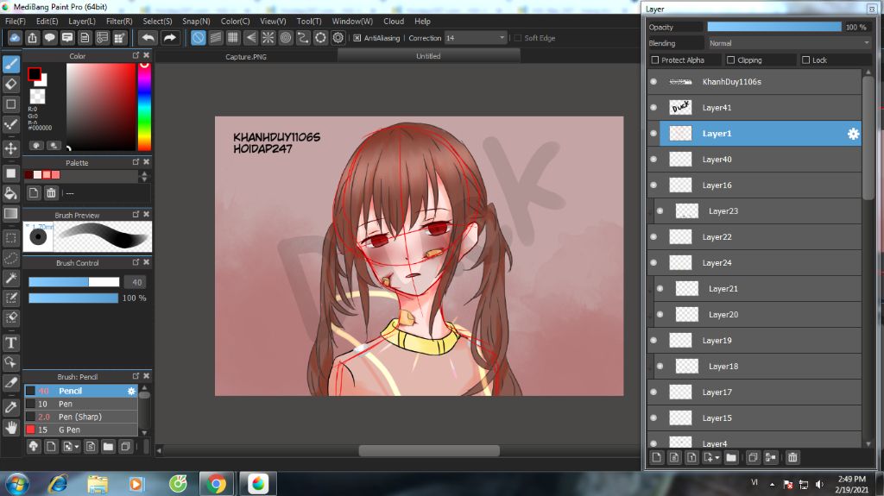Select the Bucket fill tool

pyautogui.click(x=10, y=193)
